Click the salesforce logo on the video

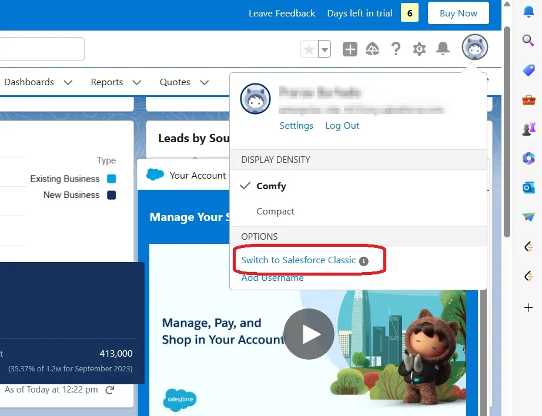pyautogui.click(x=180, y=400)
